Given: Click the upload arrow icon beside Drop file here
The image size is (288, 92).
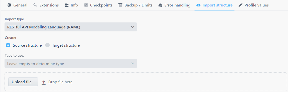Looking at the screenshot, I should [x=44, y=82].
